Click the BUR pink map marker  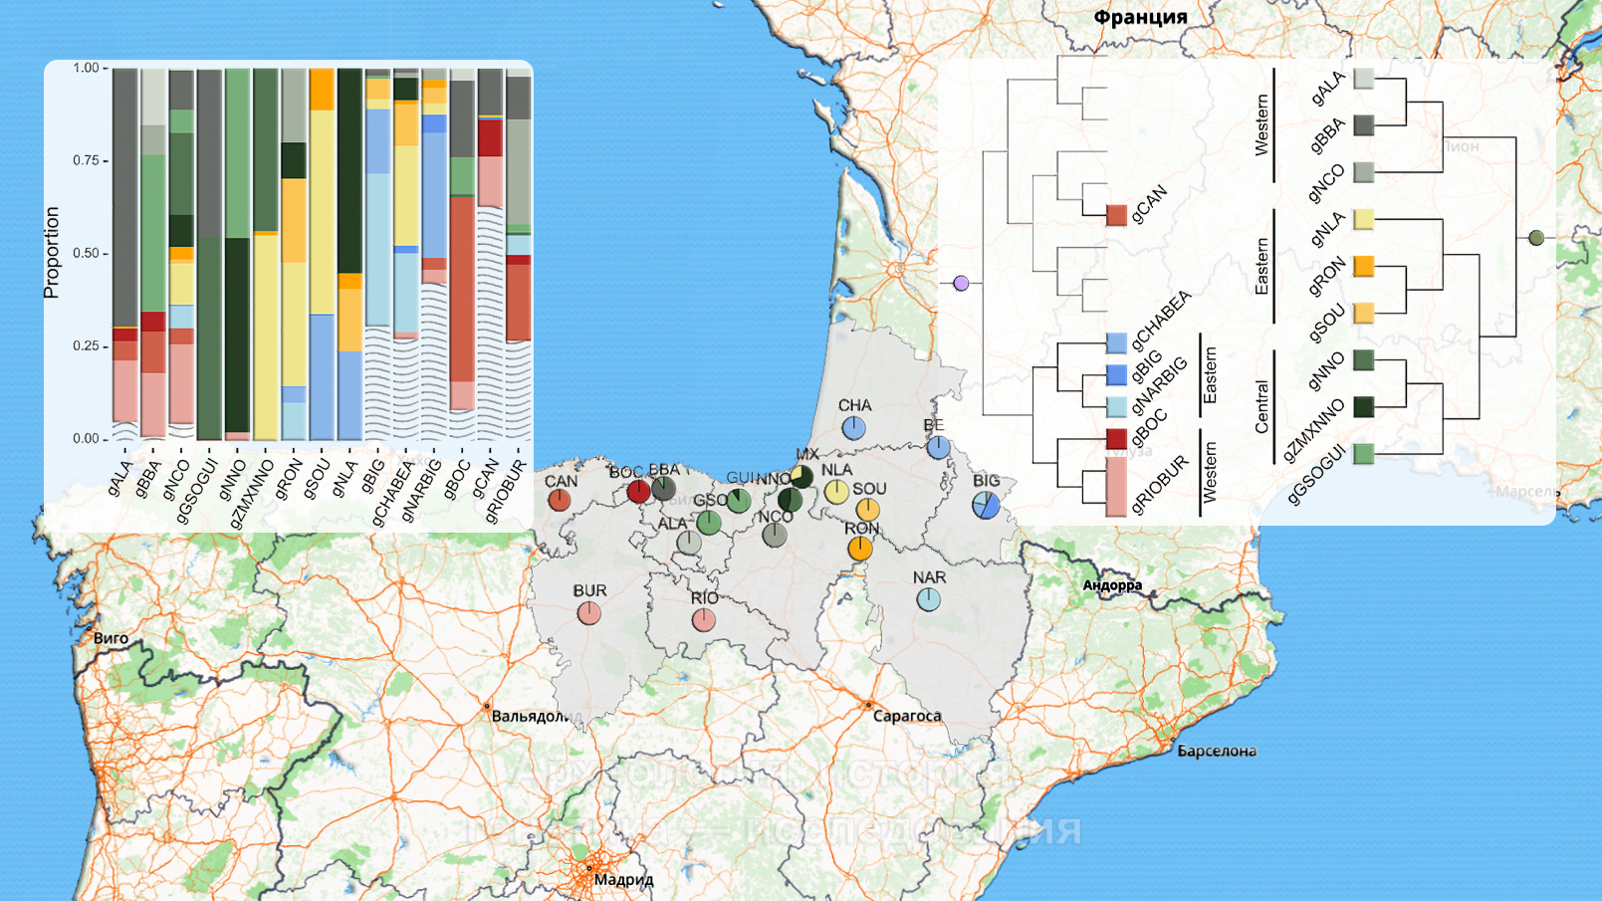click(589, 613)
